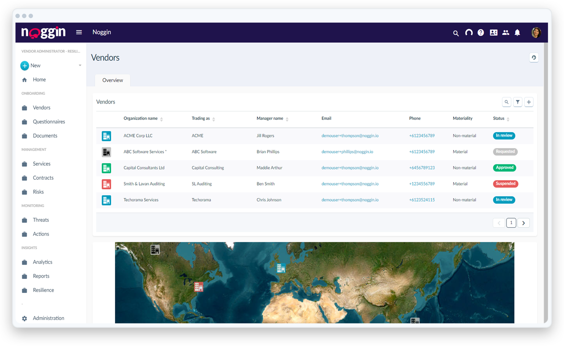
Task: Sort table by Organization name column arrows
Action: [162, 119]
